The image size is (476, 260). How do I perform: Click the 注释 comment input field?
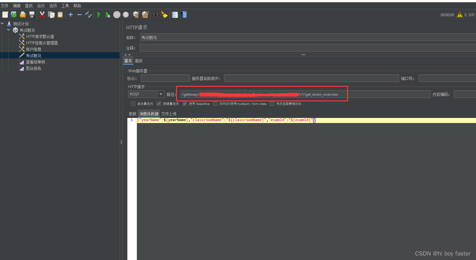[x=308, y=48]
